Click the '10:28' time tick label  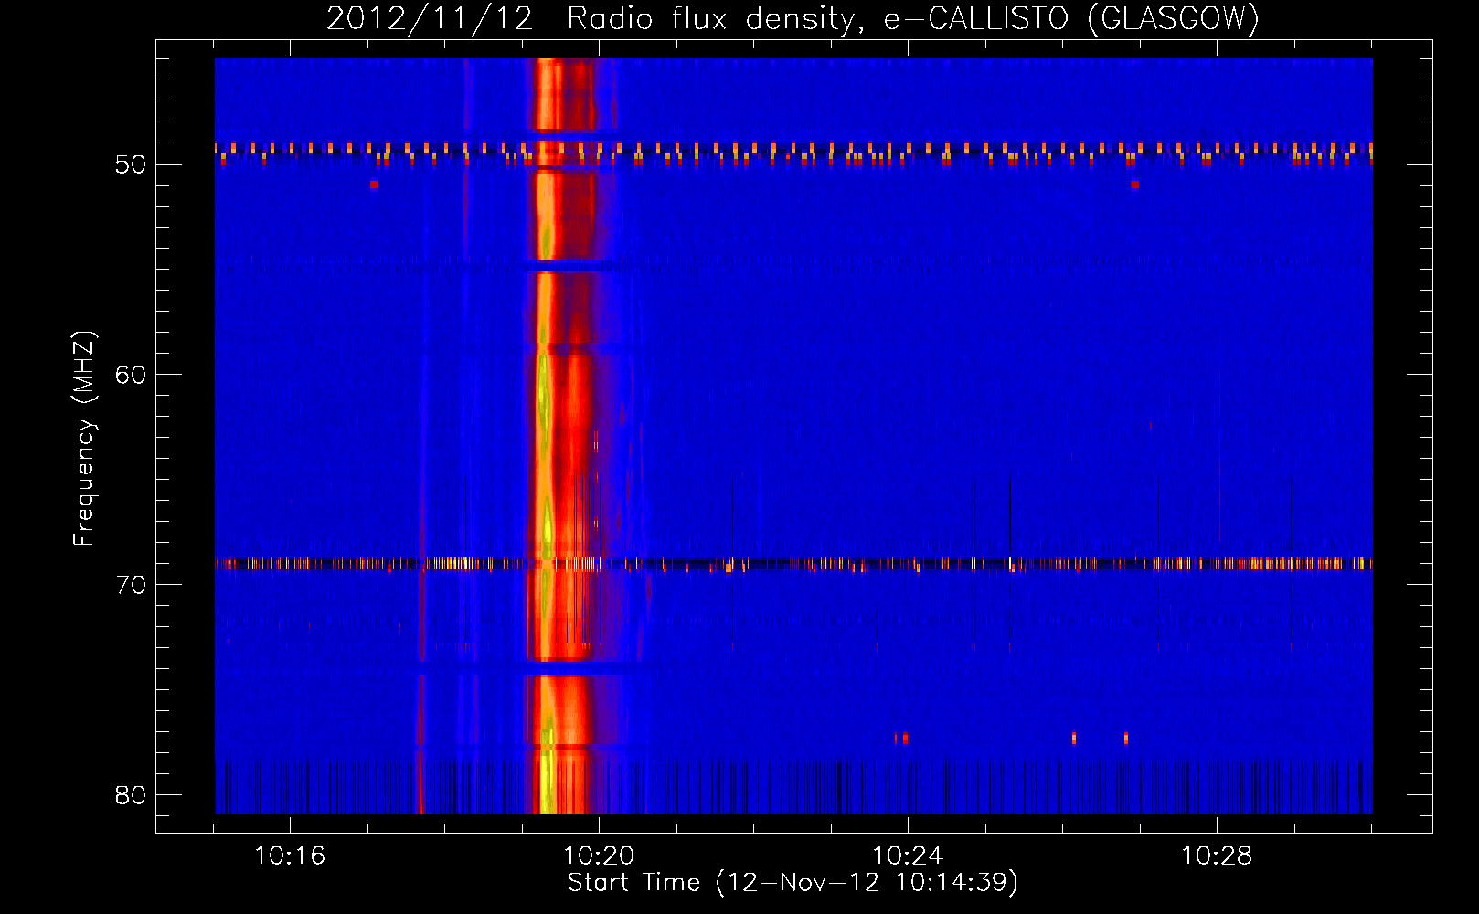click(x=1217, y=856)
